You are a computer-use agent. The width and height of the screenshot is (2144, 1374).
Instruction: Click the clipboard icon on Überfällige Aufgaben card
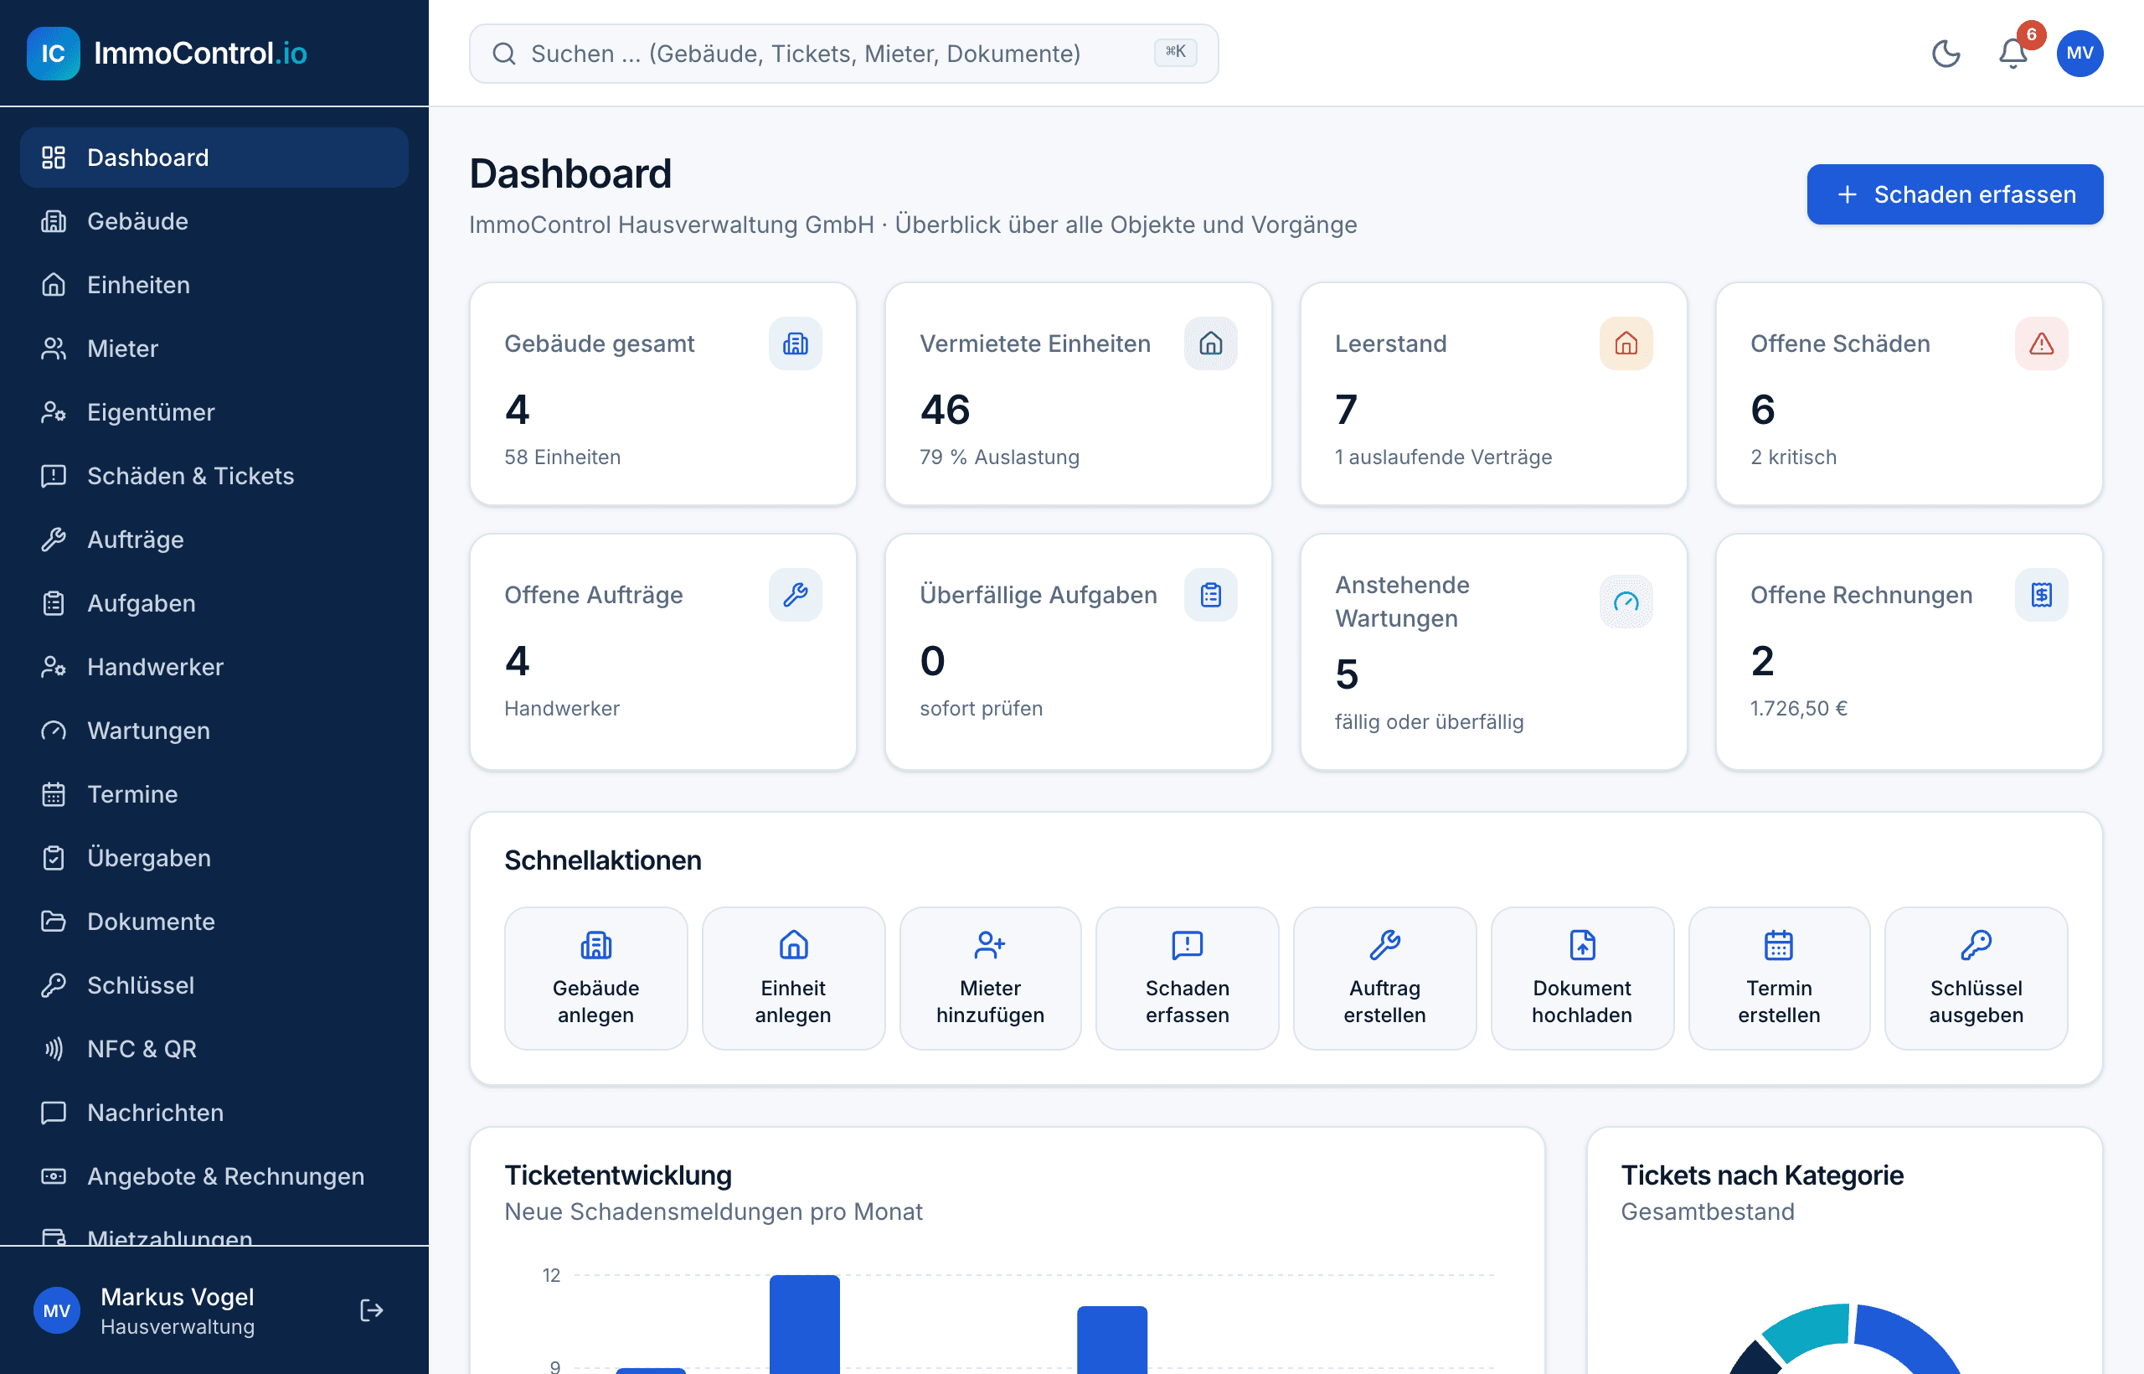[1210, 595]
